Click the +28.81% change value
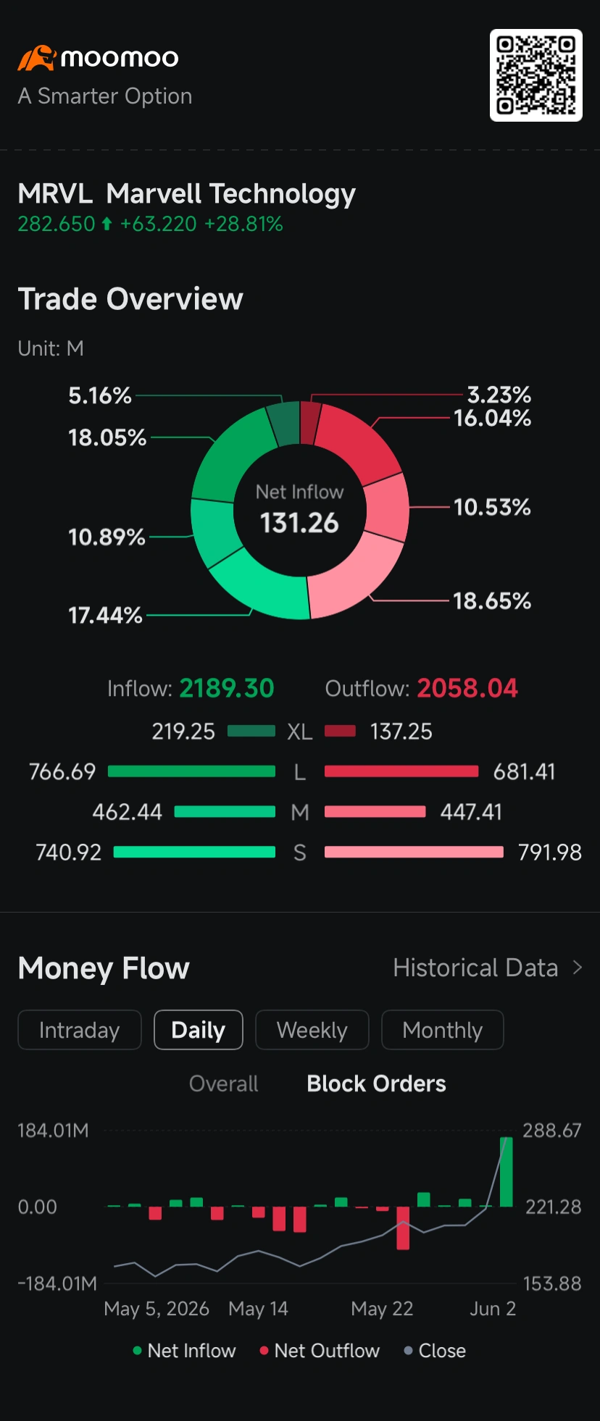 coord(243,225)
